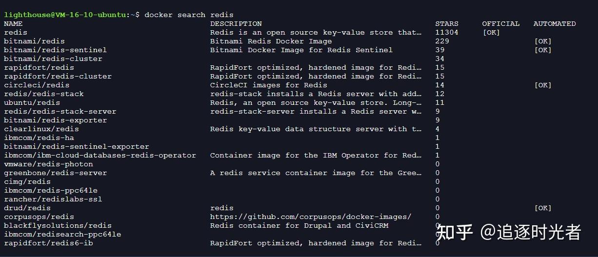Click the star count 11304
The width and height of the screenshot is (598, 257).
[447, 32]
